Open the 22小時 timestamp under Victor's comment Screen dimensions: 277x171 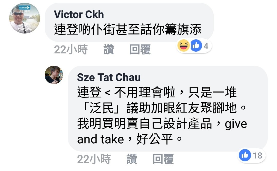(x=71, y=50)
